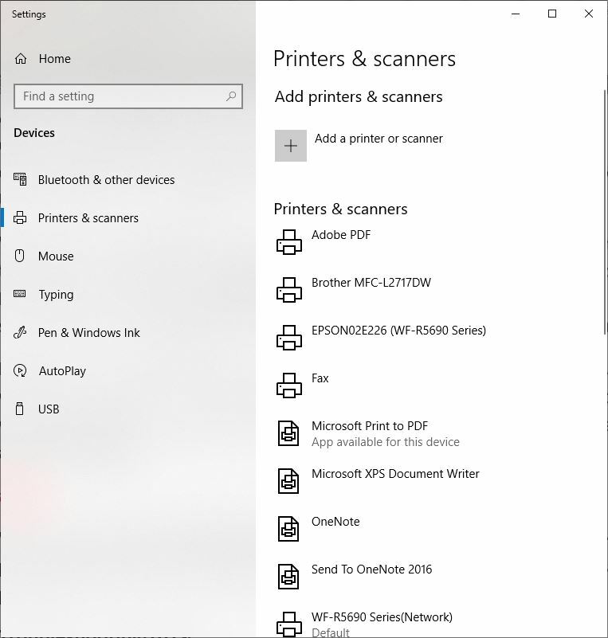
Task: Click the AutoPlay icon
Action: pyautogui.click(x=20, y=370)
